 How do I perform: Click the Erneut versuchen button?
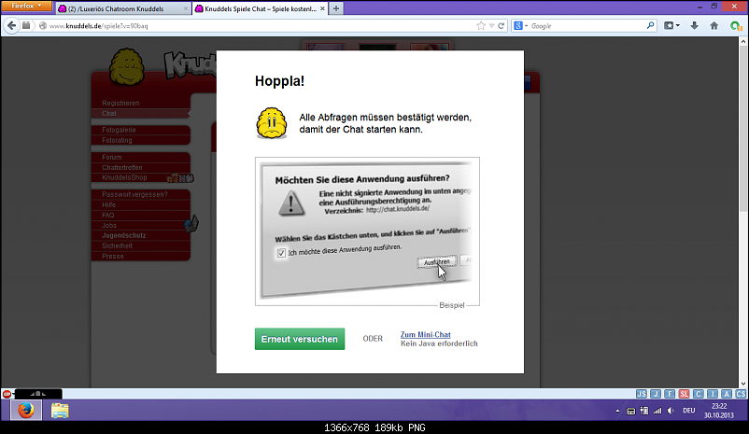[x=300, y=339]
